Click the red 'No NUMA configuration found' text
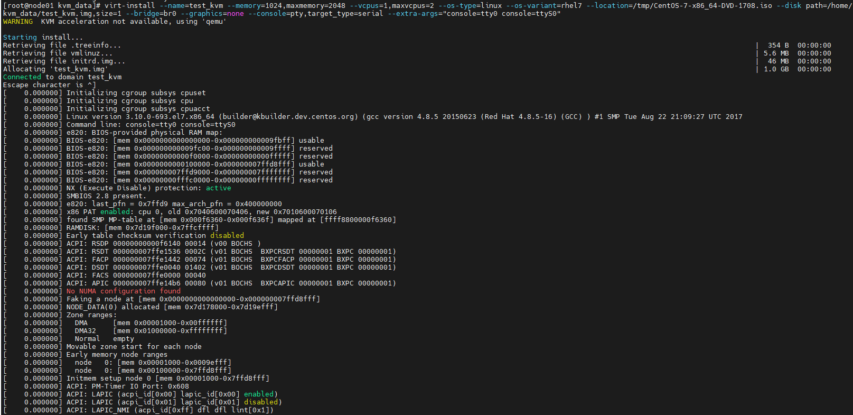The width and height of the screenshot is (853, 415). [123, 291]
